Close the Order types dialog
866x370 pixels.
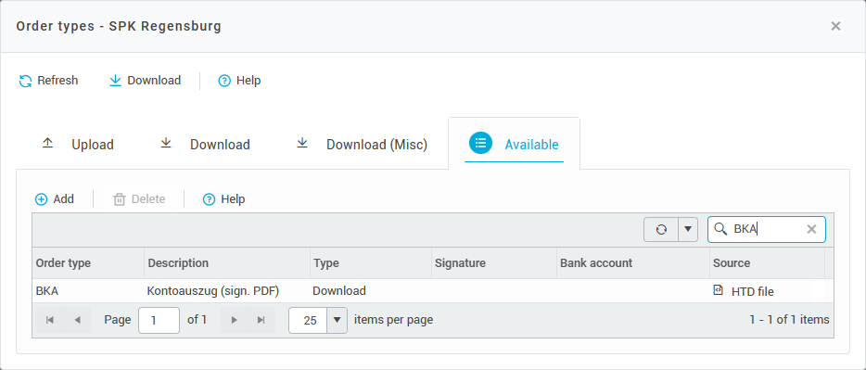click(x=835, y=26)
